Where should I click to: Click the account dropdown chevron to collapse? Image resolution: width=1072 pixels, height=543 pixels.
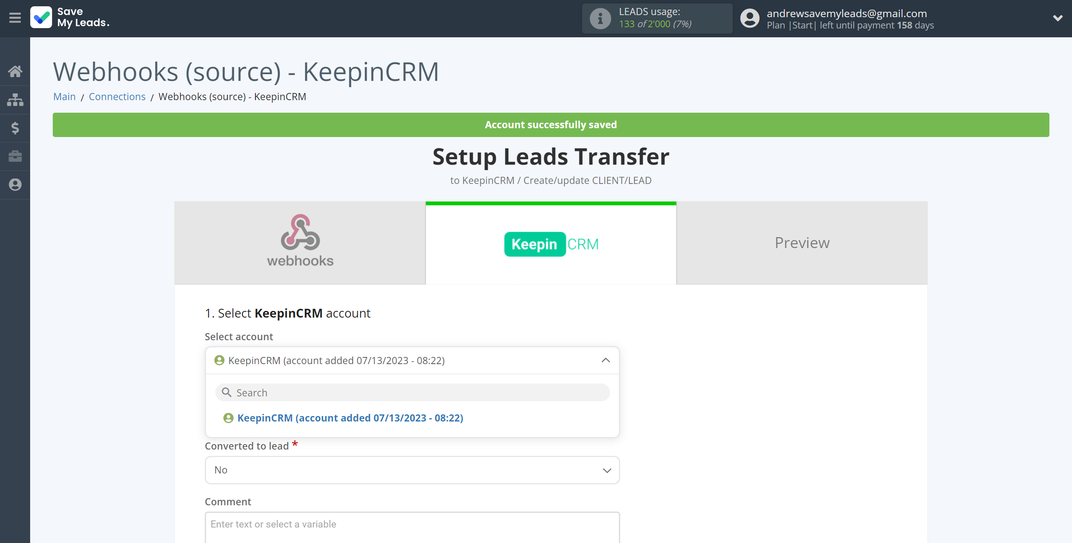tap(606, 360)
